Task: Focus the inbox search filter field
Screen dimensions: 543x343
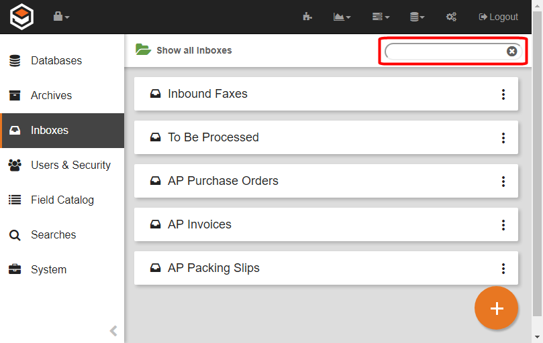Action: pyautogui.click(x=444, y=52)
